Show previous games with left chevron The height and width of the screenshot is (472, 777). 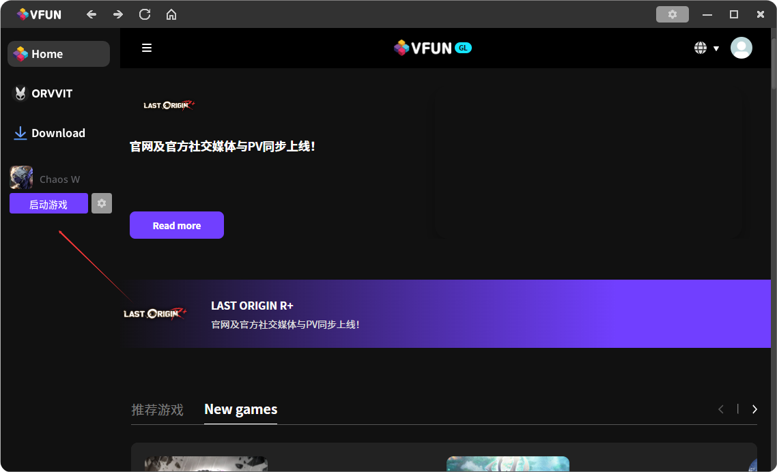[x=721, y=409]
